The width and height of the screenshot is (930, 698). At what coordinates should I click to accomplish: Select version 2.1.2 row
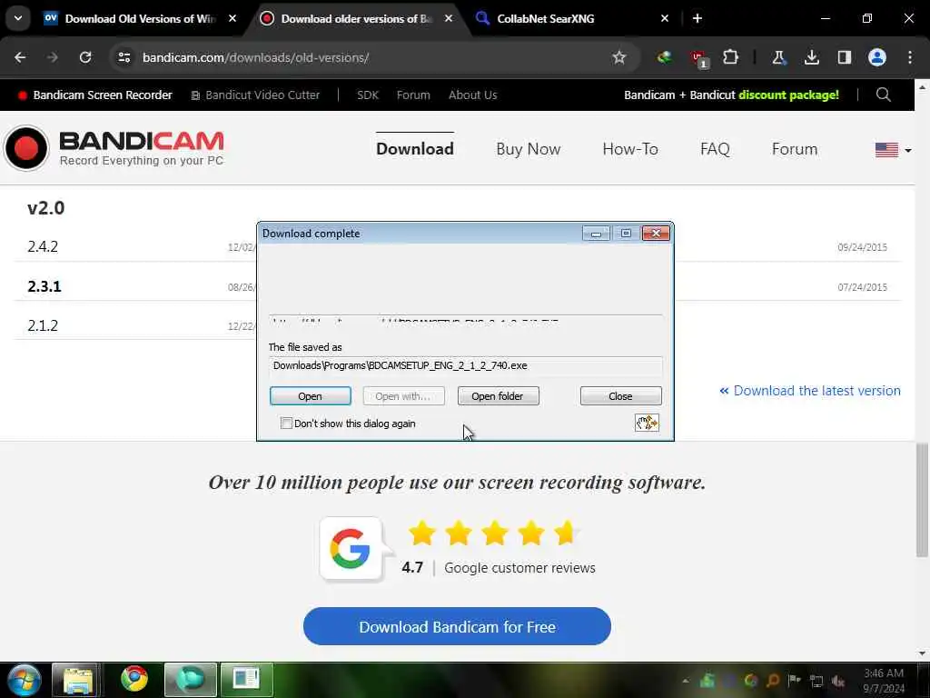[43, 325]
